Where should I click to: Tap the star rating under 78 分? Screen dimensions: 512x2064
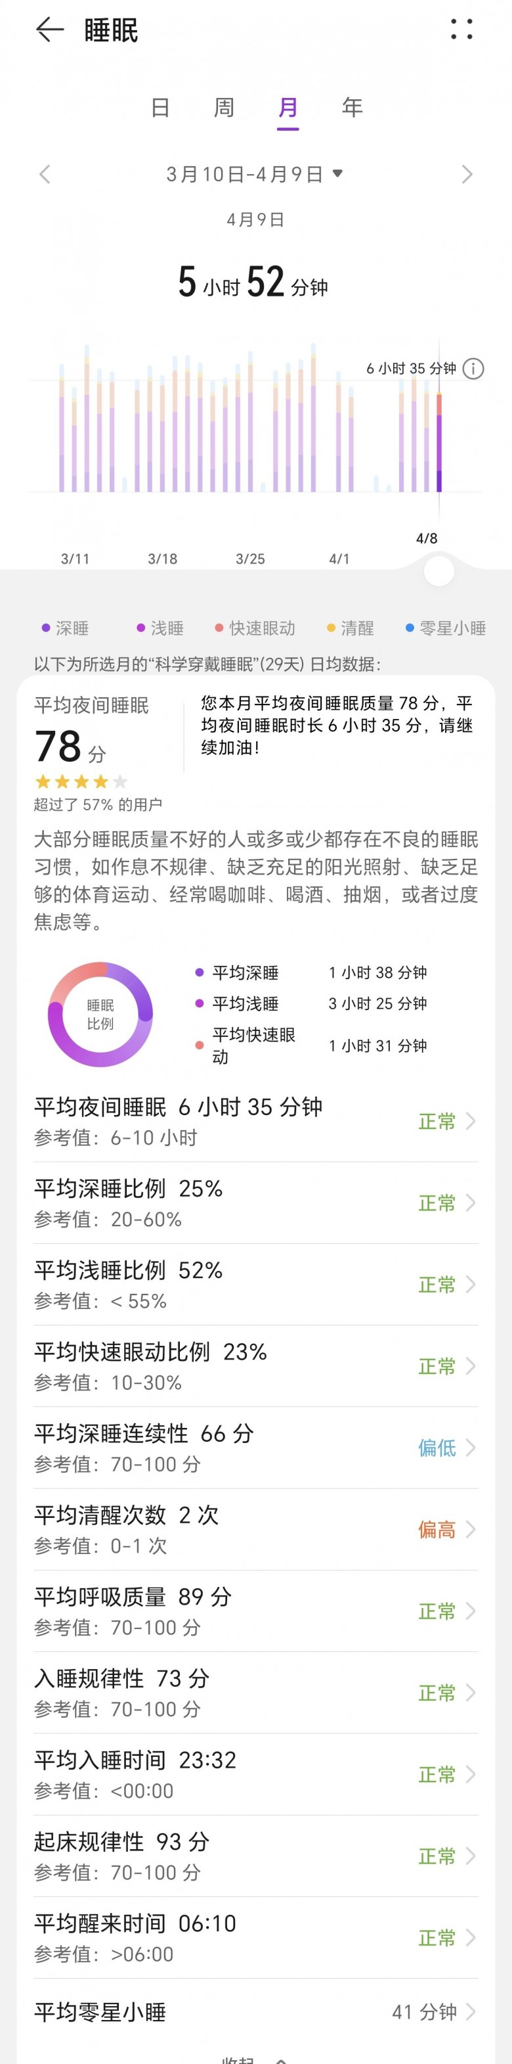click(x=81, y=782)
